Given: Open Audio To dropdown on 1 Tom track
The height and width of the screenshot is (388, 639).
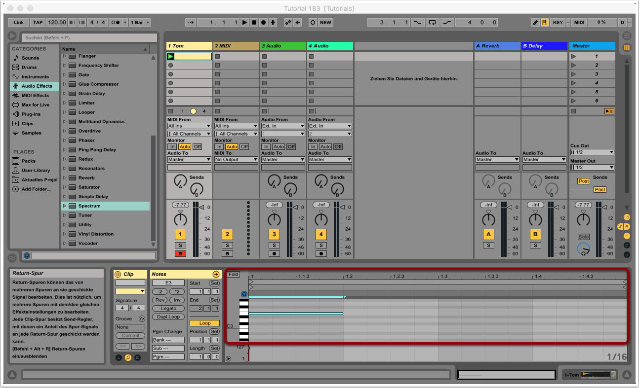Looking at the screenshot, I should 189,160.
